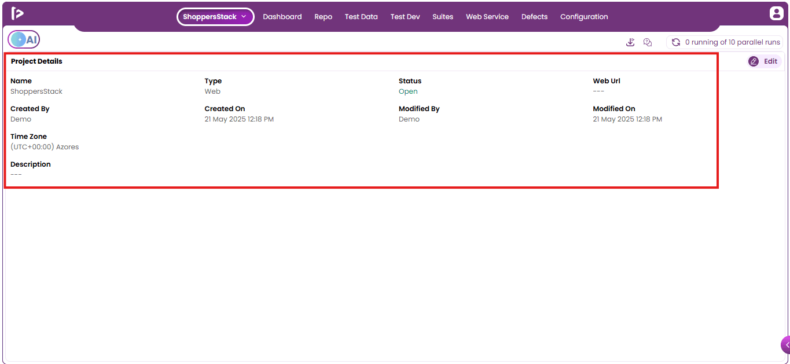The width and height of the screenshot is (790, 364).
Task: Click the Type label
Action: 213,81
